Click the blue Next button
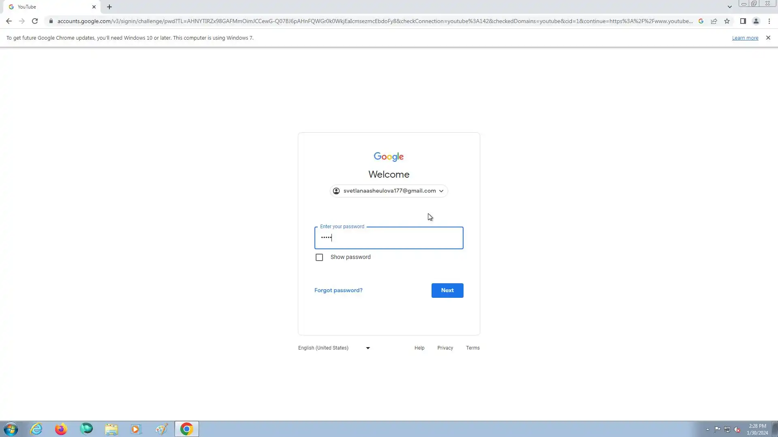Viewport: 778px width, 437px height. (x=447, y=291)
